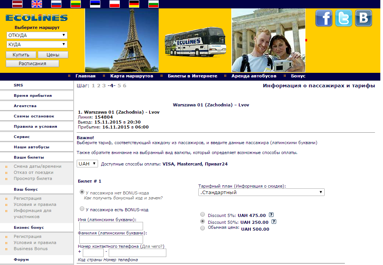383x265 pixels.
Task: Focus the Фамилия (латинскими буквами) field
Action: (111, 239)
